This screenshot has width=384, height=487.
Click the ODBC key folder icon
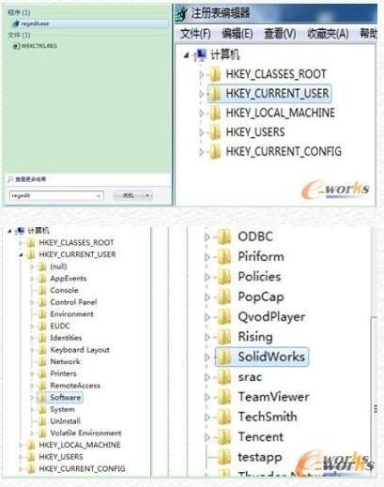224,236
